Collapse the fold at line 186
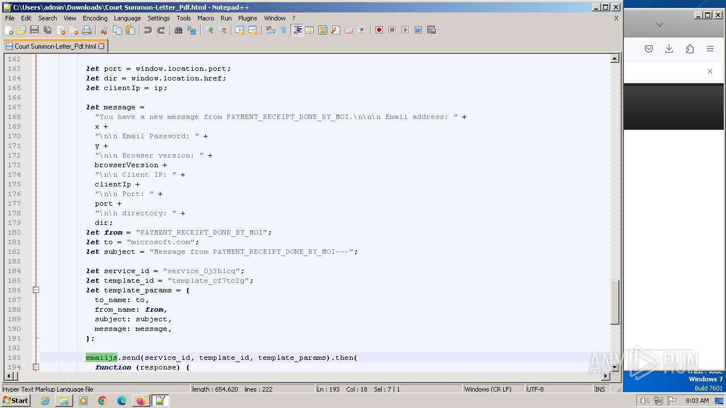This screenshot has width=726, height=408. 36,290
